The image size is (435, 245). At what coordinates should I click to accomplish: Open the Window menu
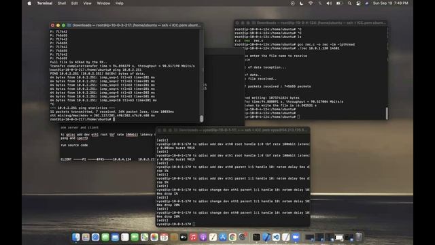pyautogui.click(x=103, y=3)
